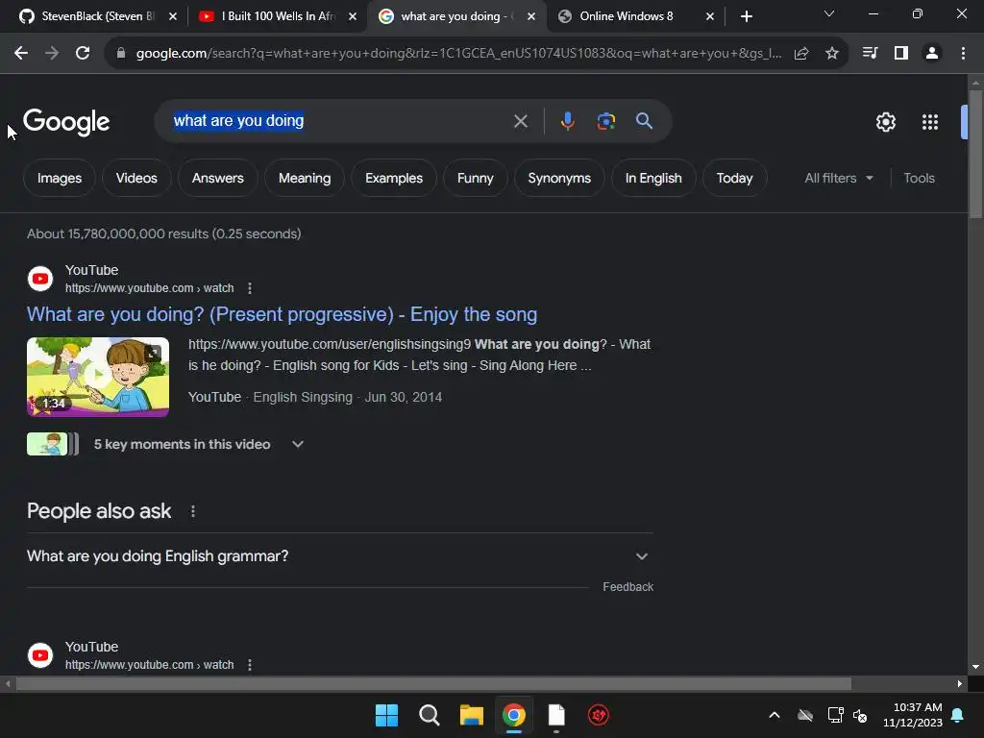Open the Windows Start menu

point(386,715)
